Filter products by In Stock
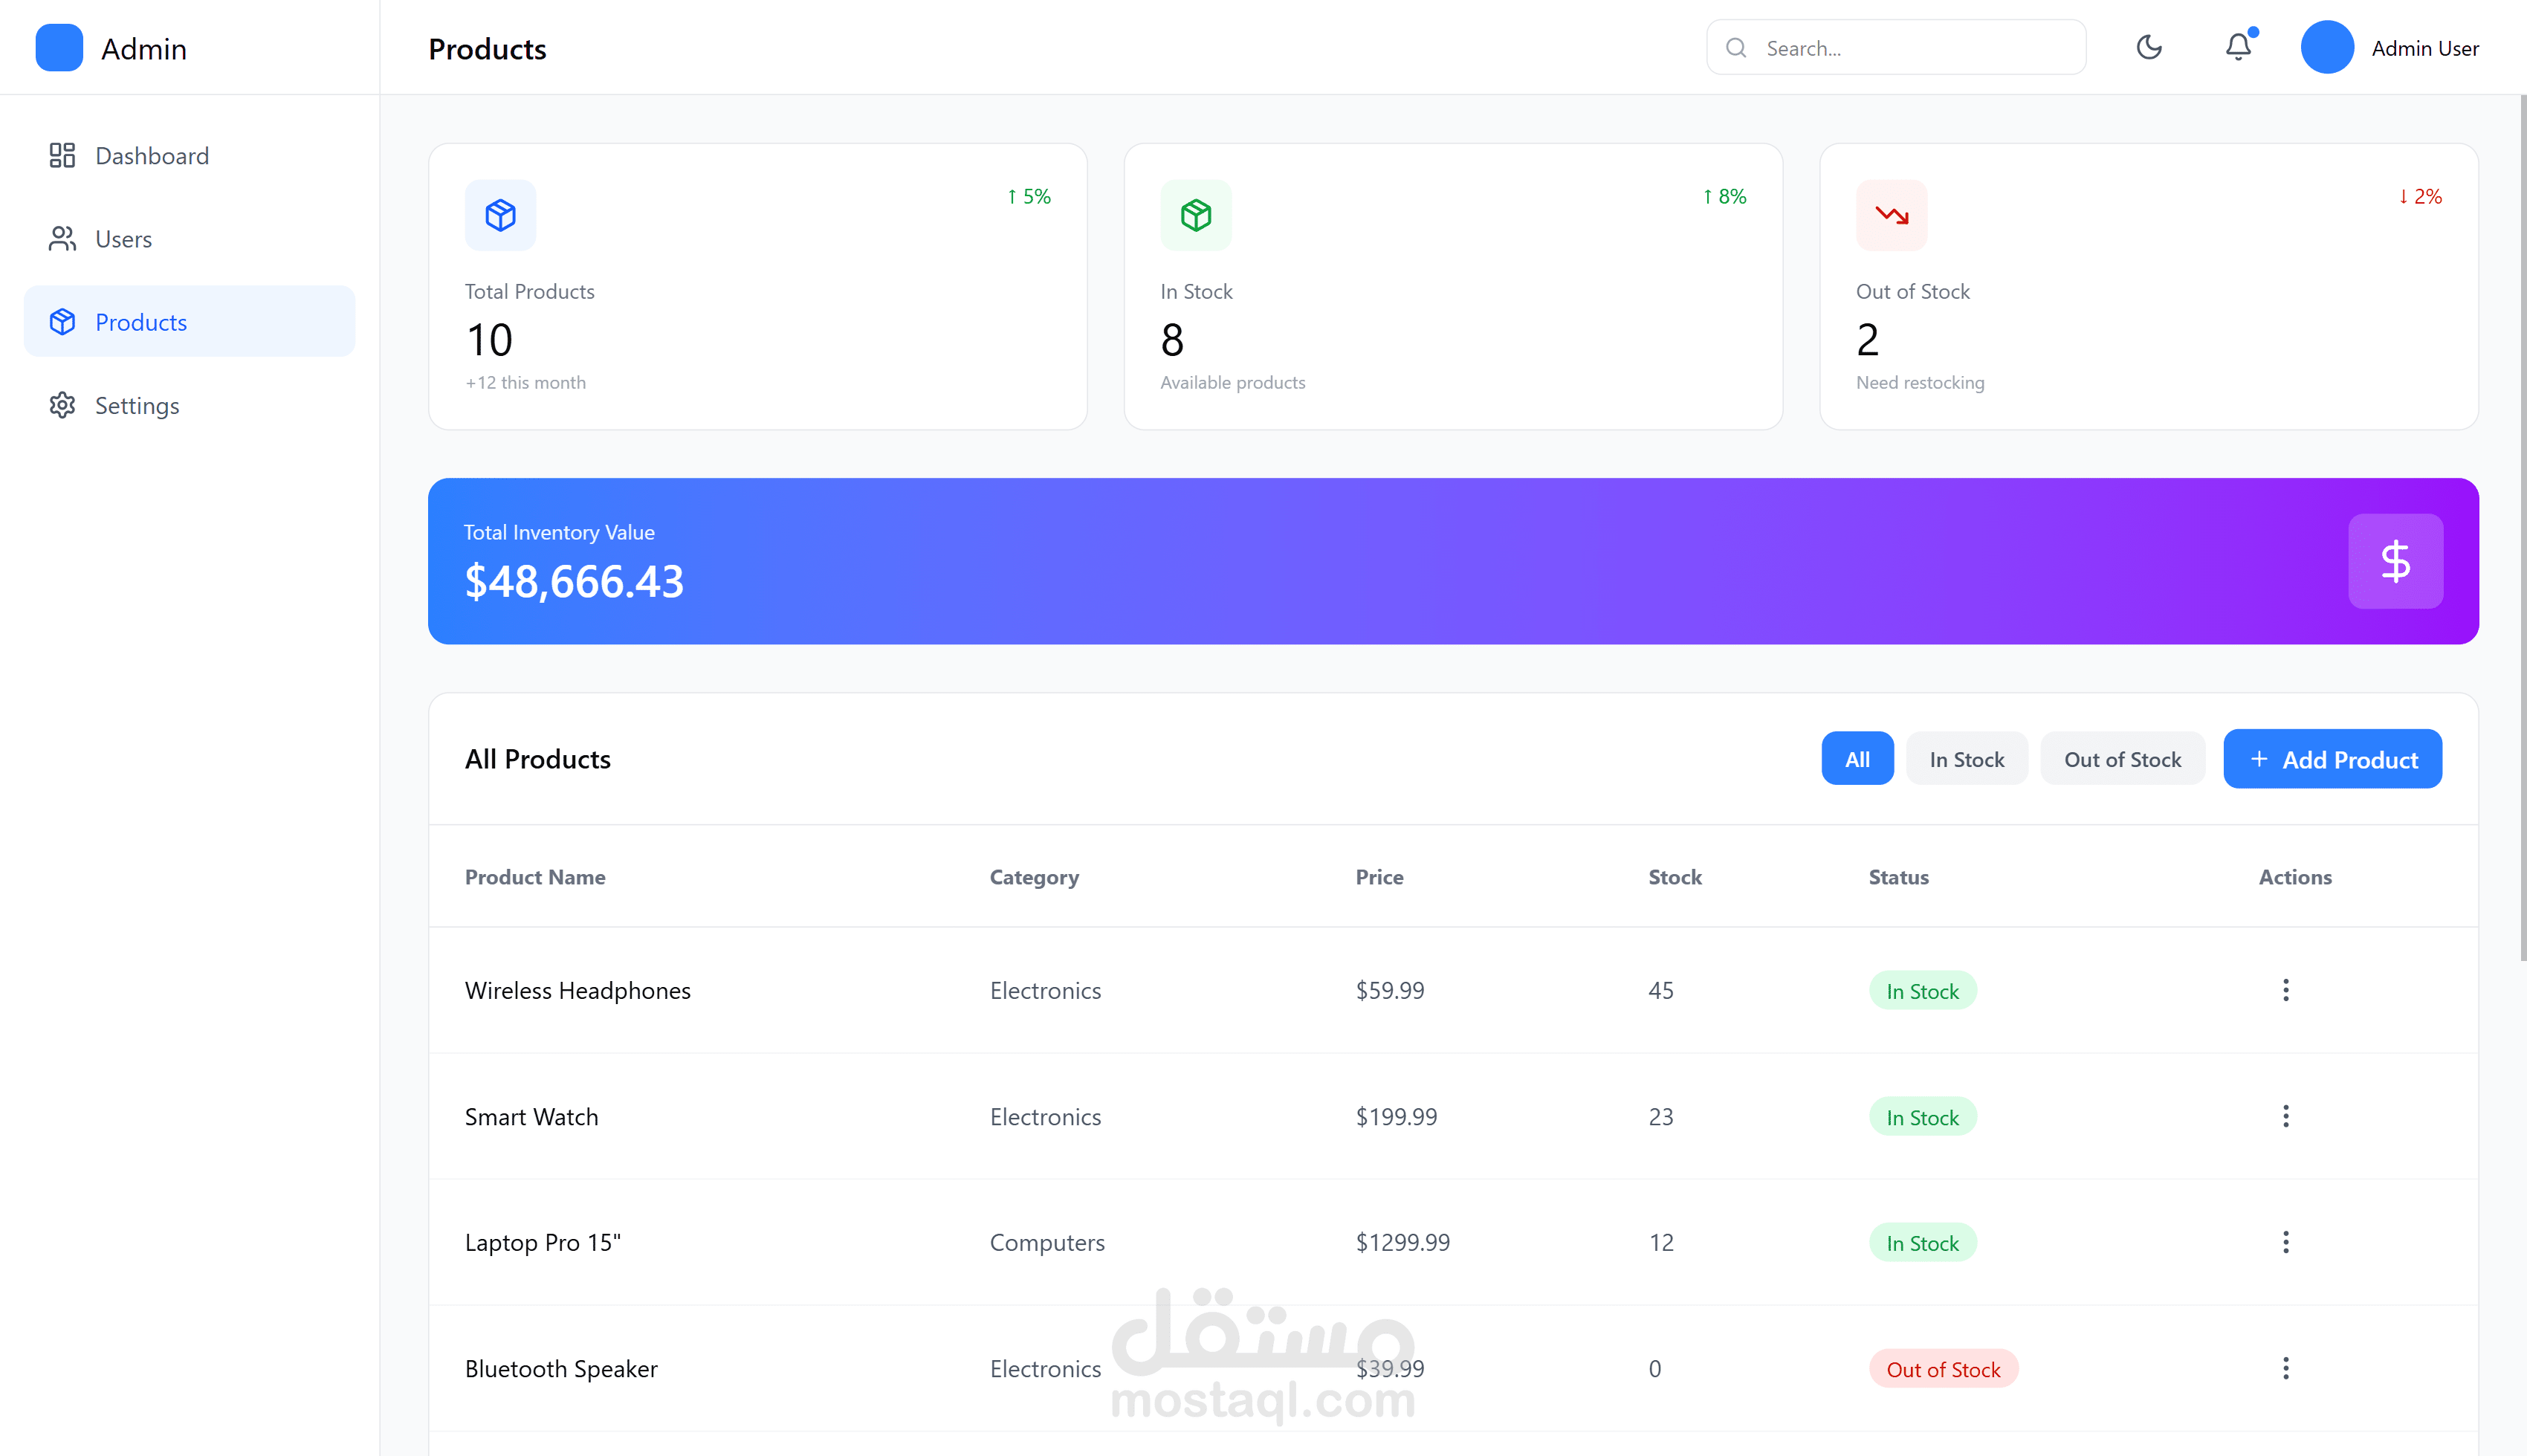 pos(1966,759)
